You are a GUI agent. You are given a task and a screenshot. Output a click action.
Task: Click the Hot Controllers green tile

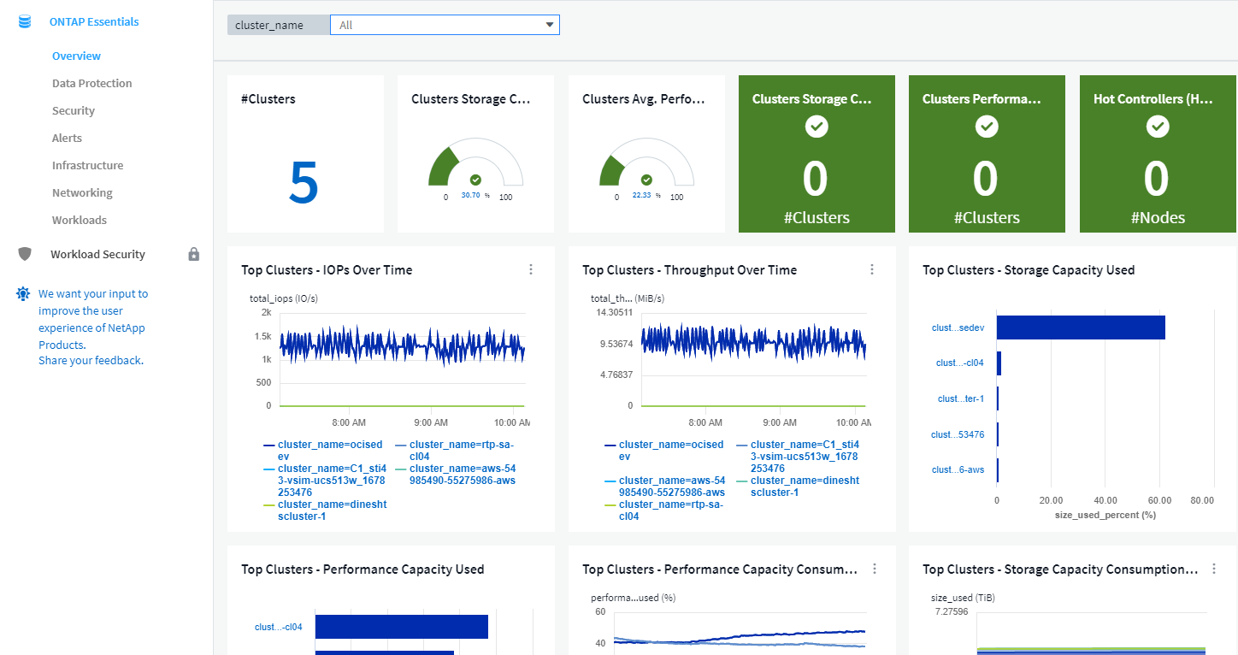pyautogui.click(x=1157, y=154)
